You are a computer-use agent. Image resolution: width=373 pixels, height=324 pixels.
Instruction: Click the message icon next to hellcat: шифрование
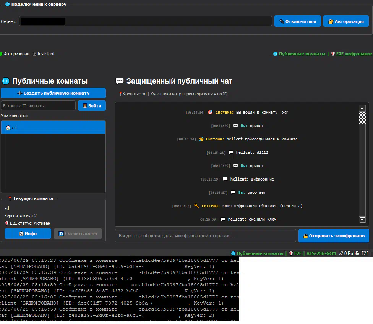tap(225, 179)
